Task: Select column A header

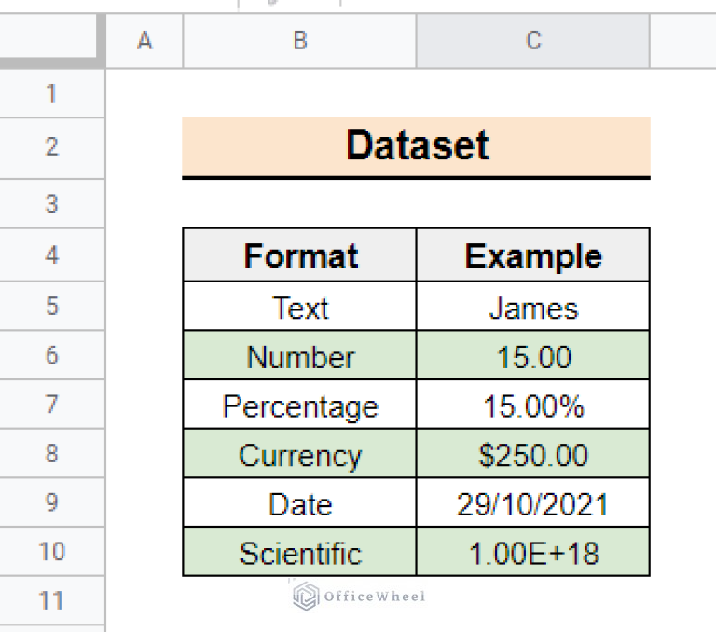Action: (145, 40)
